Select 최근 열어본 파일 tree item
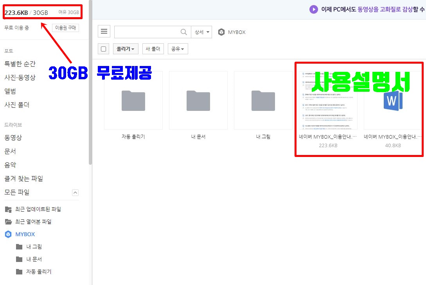Image resolution: width=426 pixels, height=285 pixels. click(x=33, y=222)
